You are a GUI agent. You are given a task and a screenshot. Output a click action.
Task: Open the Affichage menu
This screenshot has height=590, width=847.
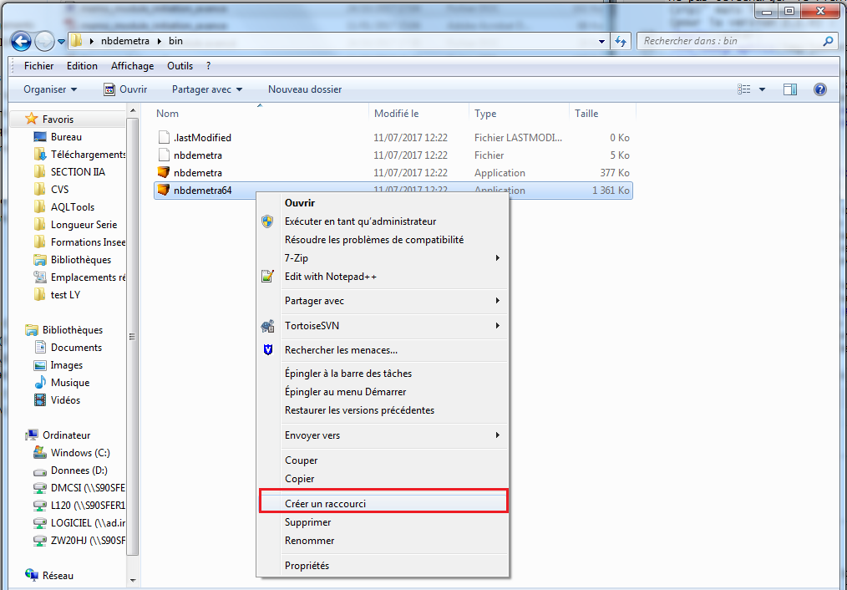coord(132,66)
